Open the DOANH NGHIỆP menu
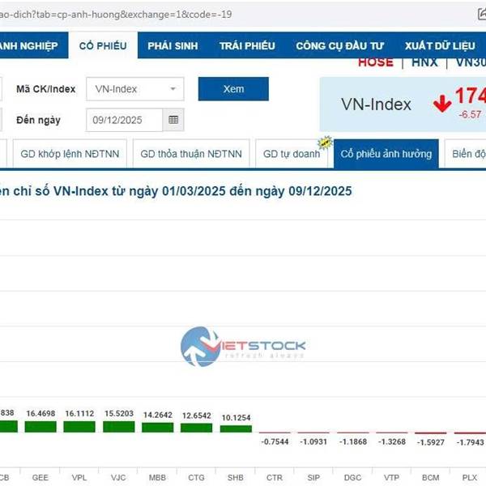This screenshot has height=486, width=486. (29, 46)
